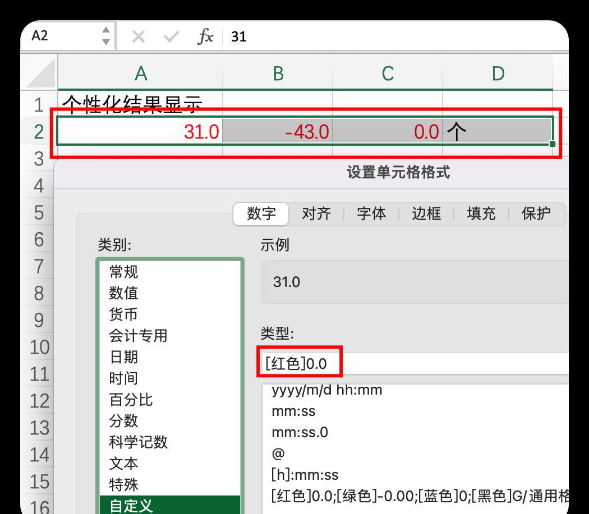Screen dimensions: 589x514
Task: Select column D header
Action: tap(498, 73)
